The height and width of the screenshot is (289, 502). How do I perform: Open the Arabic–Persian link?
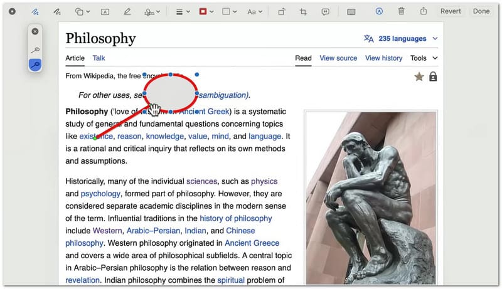tap(153, 231)
